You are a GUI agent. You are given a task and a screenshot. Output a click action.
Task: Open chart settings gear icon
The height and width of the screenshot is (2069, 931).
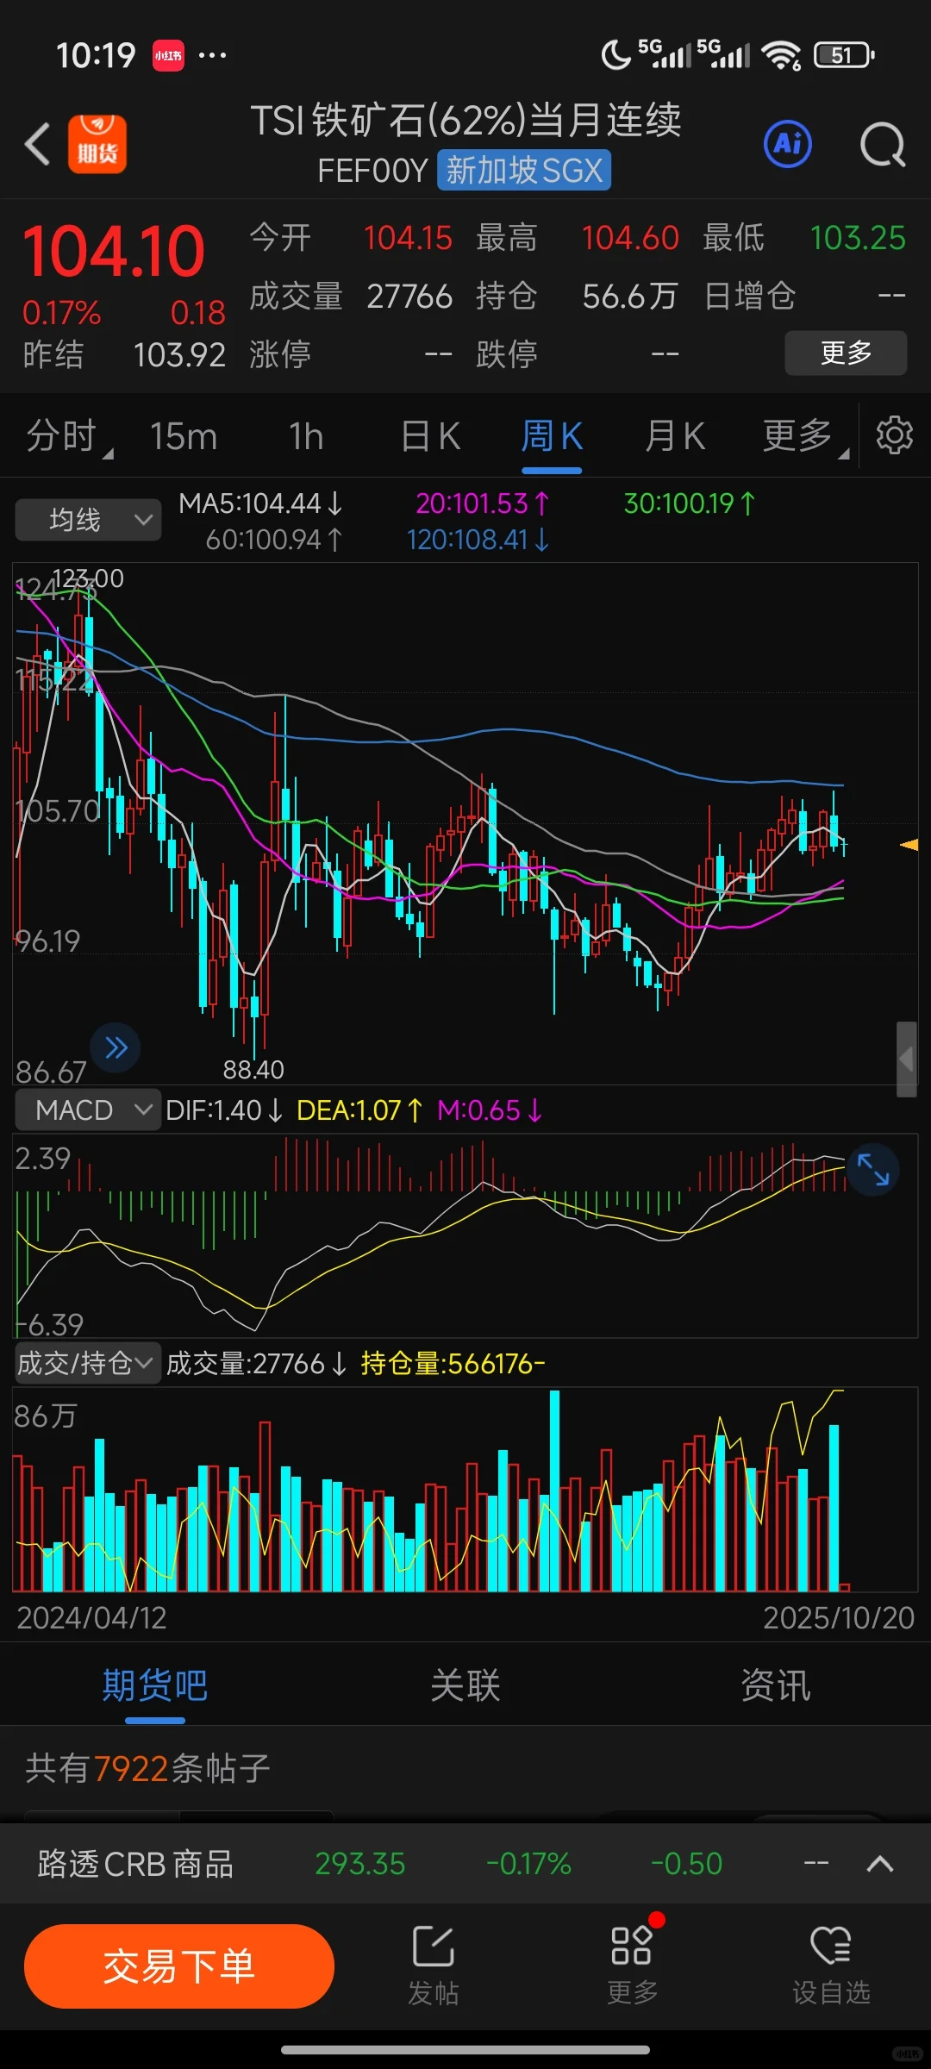pyautogui.click(x=894, y=435)
